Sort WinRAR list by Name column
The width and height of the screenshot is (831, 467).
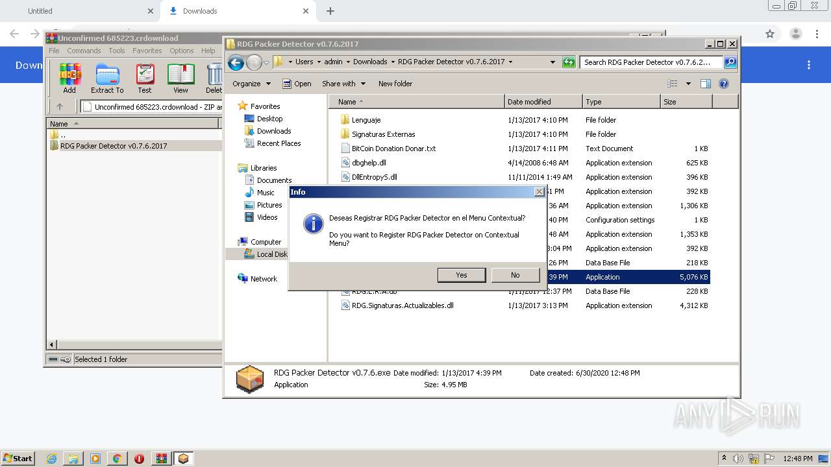coord(133,123)
